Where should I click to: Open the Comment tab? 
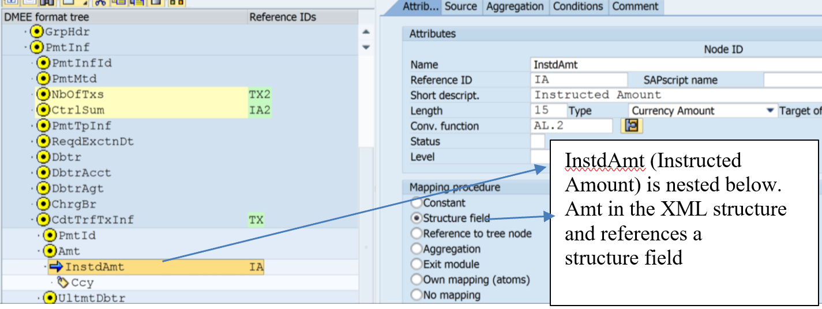pyautogui.click(x=636, y=7)
